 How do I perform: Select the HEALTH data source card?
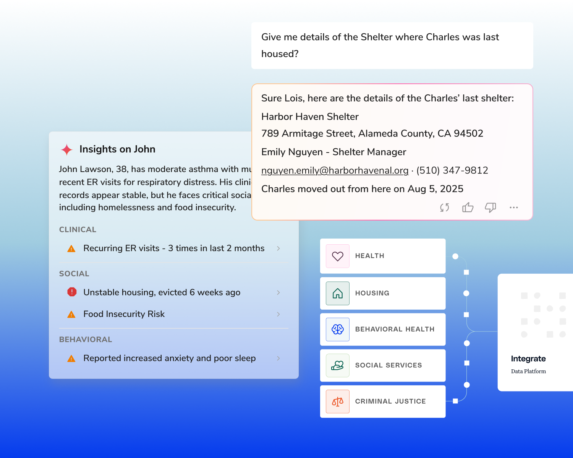(x=383, y=256)
